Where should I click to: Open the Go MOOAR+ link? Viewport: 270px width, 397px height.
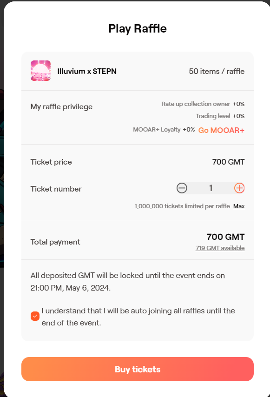(221, 130)
